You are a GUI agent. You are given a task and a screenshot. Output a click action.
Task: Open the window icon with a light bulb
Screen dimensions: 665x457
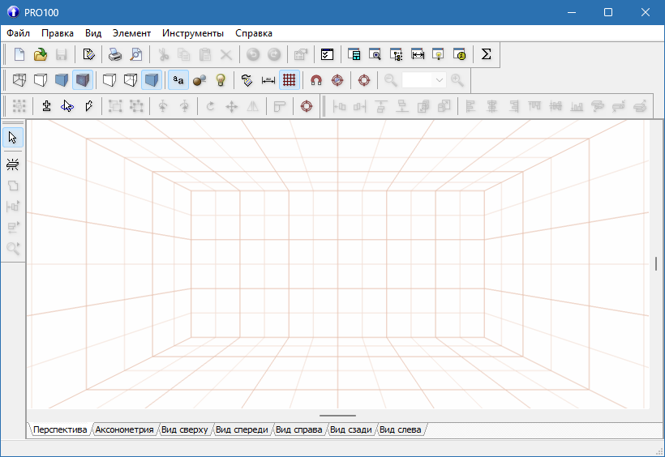click(x=438, y=54)
